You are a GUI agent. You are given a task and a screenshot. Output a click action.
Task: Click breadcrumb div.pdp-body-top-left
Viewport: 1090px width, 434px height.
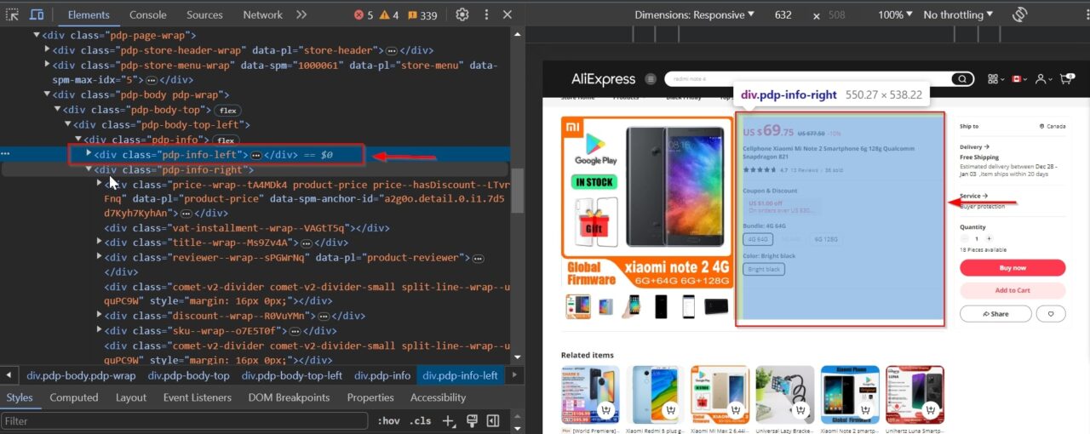(x=292, y=375)
